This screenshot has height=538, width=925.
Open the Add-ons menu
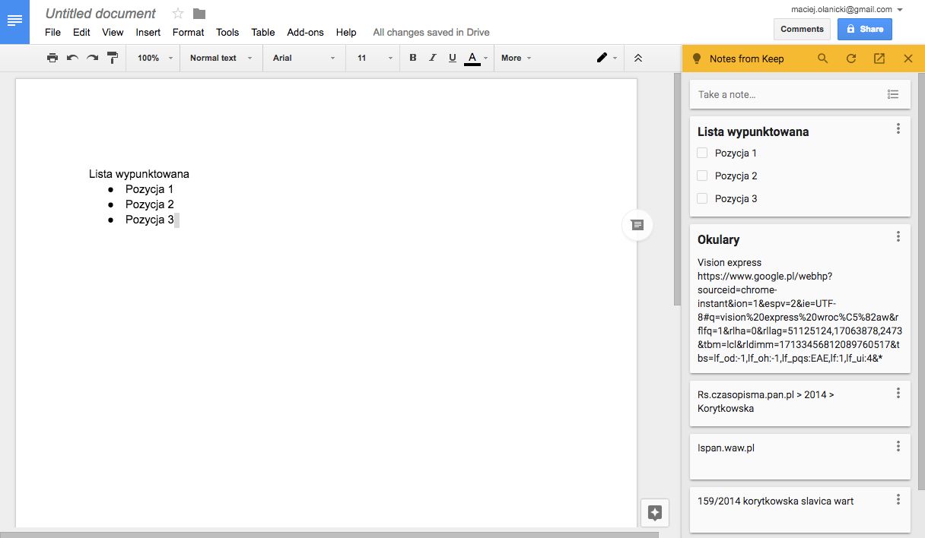tap(305, 32)
